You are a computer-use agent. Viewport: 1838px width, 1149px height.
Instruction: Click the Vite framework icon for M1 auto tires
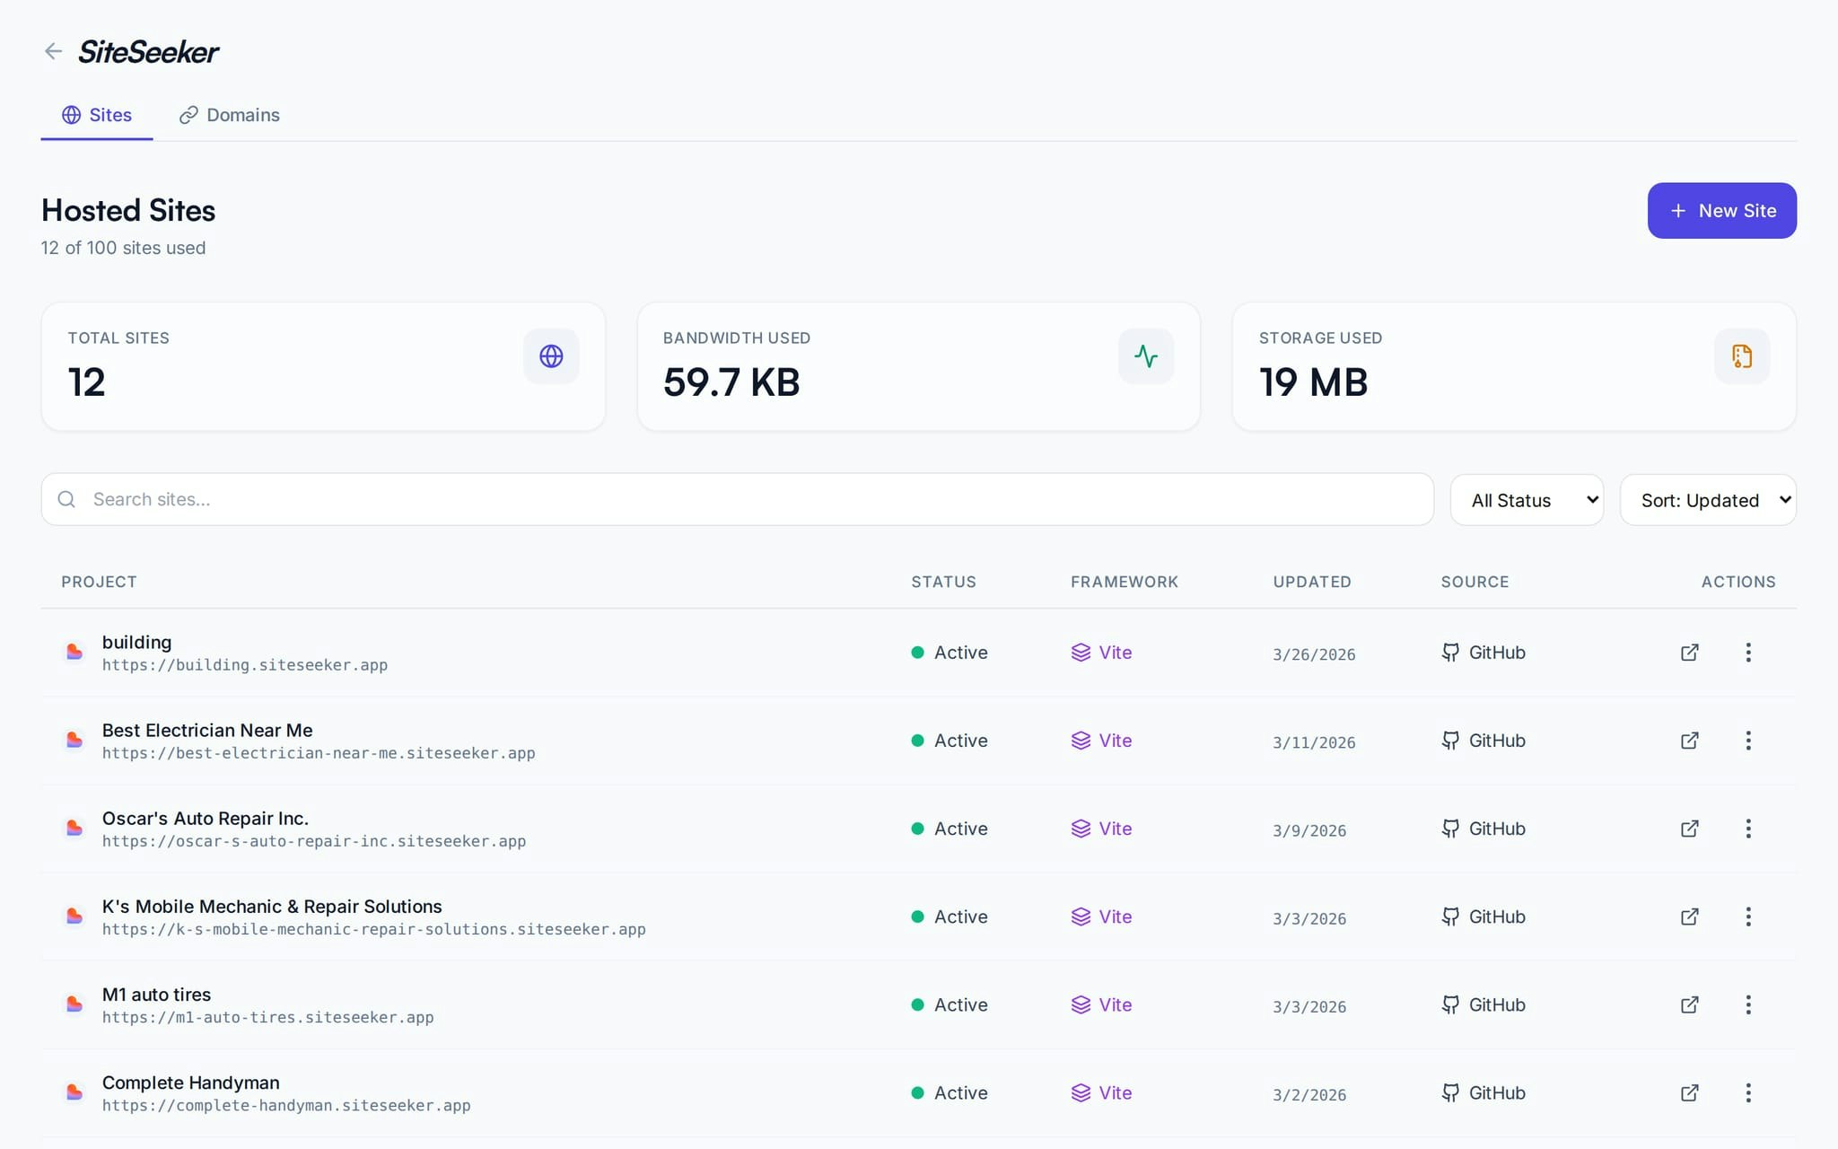point(1080,1004)
